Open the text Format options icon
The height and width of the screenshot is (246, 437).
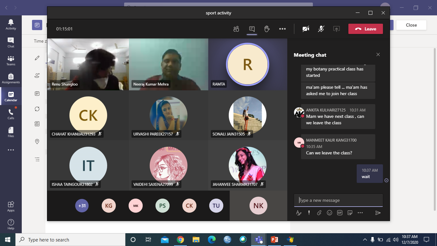(x=299, y=213)
